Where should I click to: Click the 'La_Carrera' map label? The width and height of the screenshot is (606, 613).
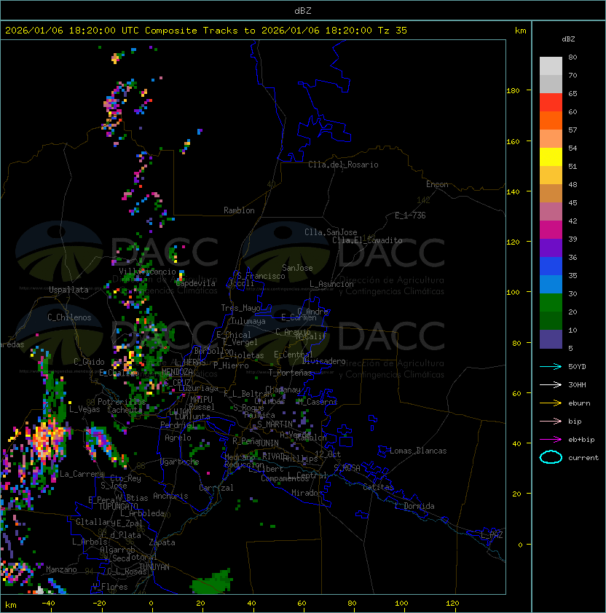tap(82, 474)
